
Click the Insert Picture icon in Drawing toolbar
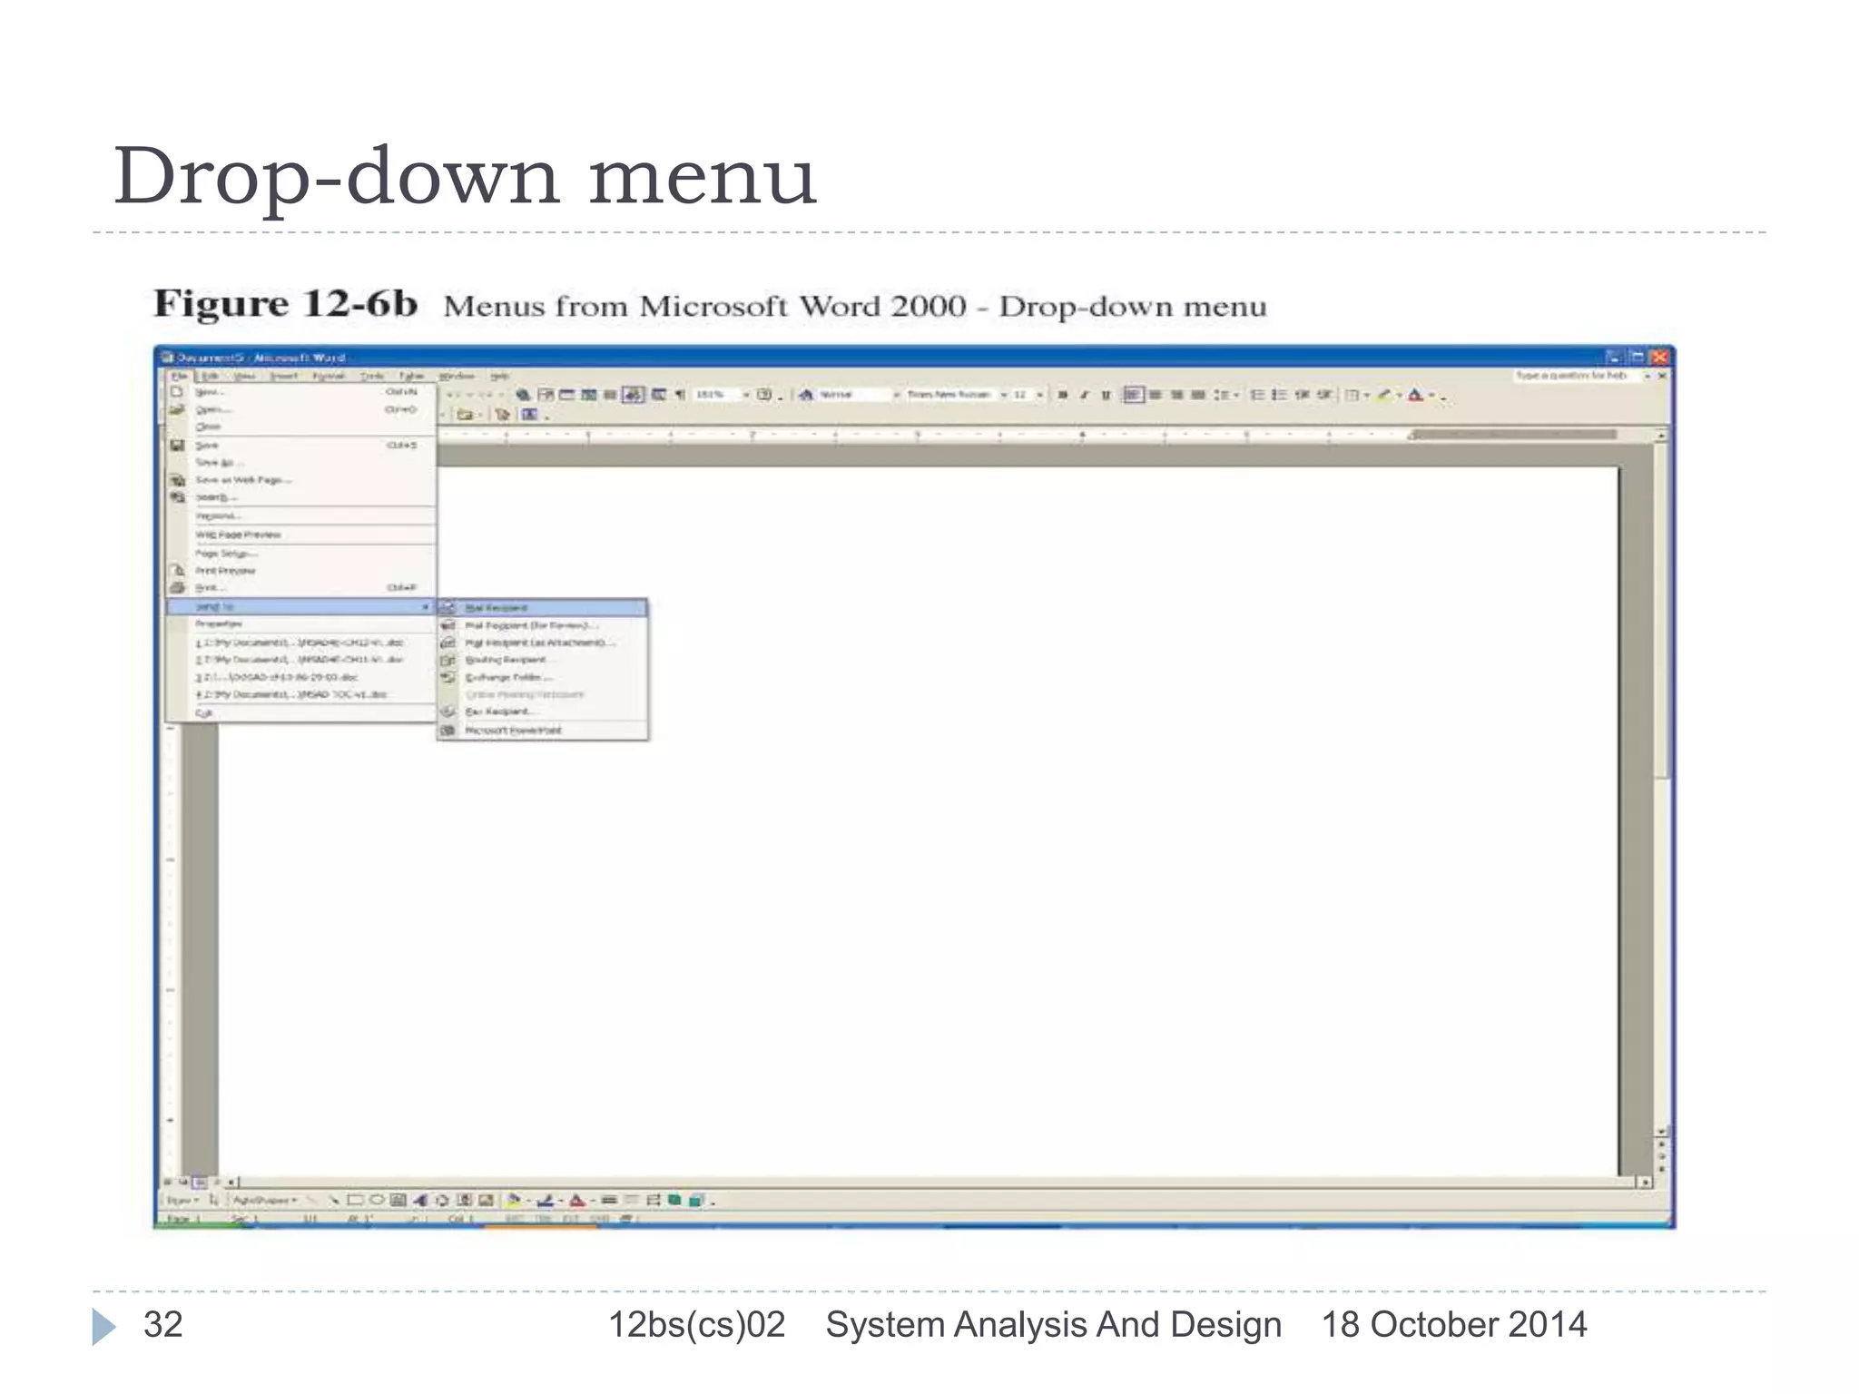[486, 1200]
